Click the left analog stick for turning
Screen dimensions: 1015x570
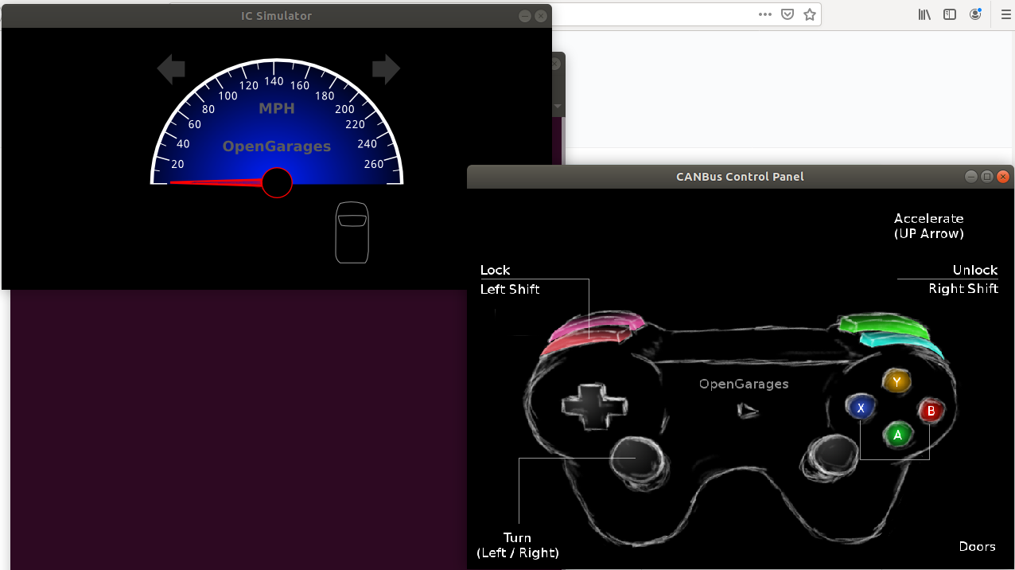tap(637, 459)
